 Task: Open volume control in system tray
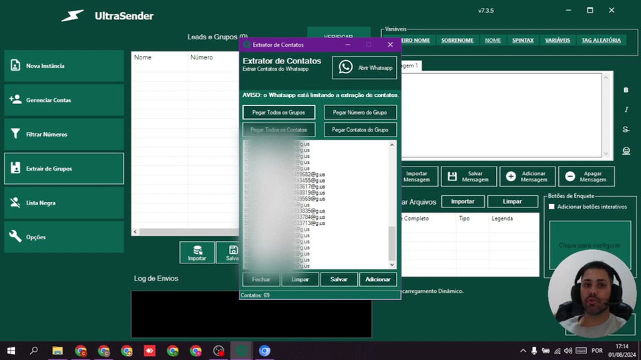(x=568, y=351)
